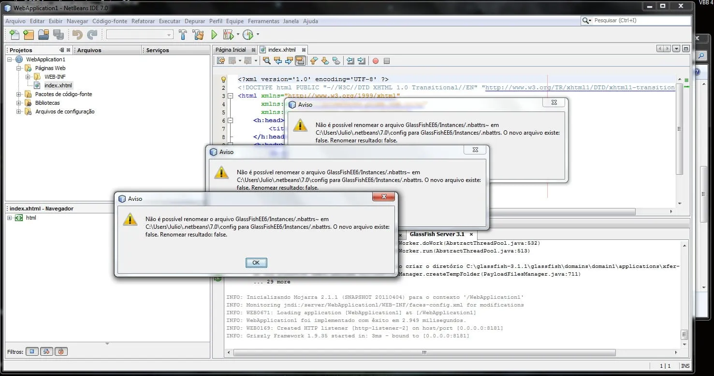Click the Shift Line Right icon
Screen dimensions: 714x376
pyautogui.click(x=361, y=61)
